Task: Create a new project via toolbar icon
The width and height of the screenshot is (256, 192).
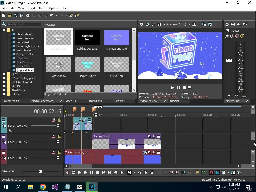Action: click(x=4, y=15)
